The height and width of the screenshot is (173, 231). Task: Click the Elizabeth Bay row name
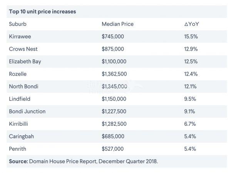(x=26, y=62)
